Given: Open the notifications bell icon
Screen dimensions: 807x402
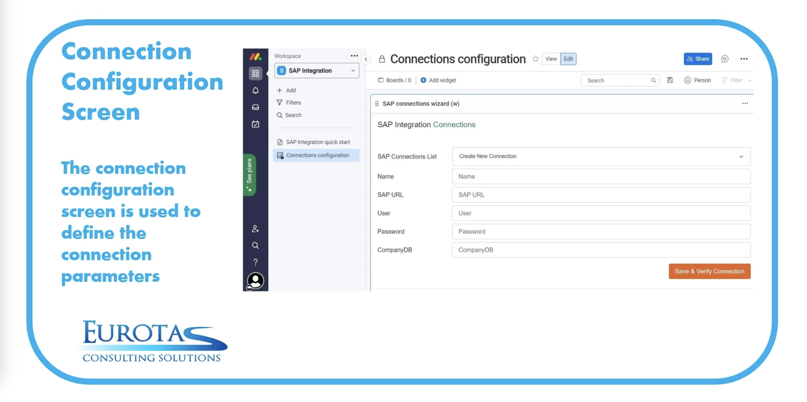Looking at the screenshot, I should point(255,90).
